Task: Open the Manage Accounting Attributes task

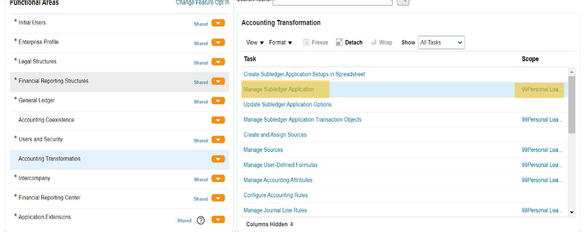Action: (278, 180)
